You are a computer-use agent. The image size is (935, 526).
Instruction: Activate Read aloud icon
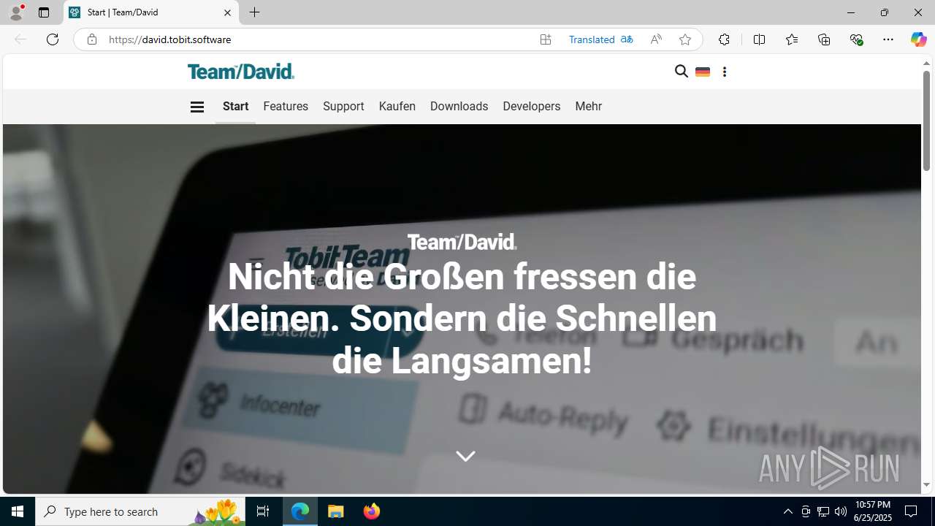(656, 39)
